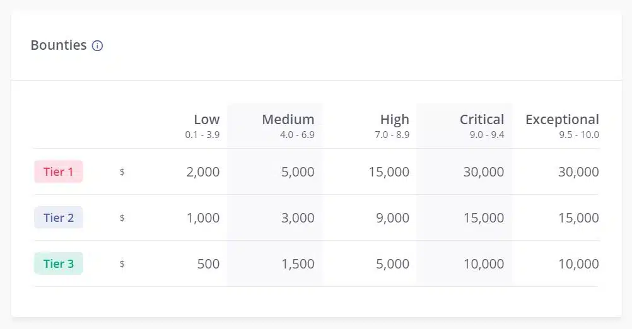Click the Tier 1 High bounty 15,000
The height and width of the screenshot is (329, 632).
pyautogui.click(x=389, y=171)
